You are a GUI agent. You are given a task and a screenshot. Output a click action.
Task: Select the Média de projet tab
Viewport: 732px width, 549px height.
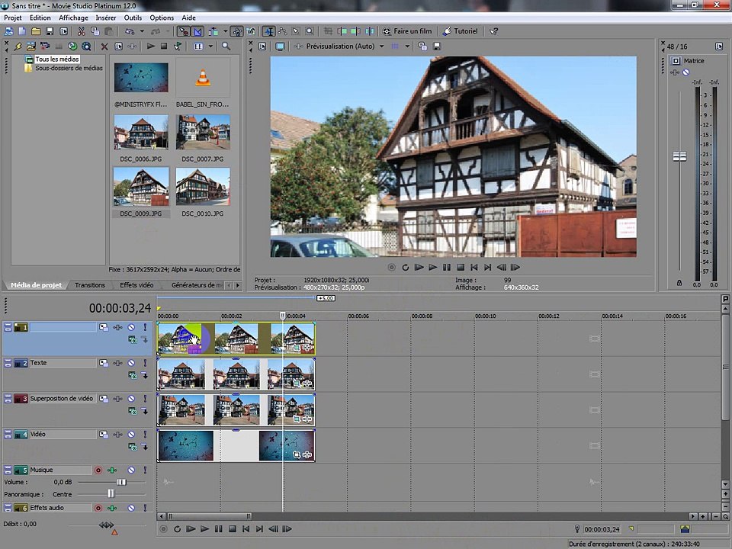36,285
